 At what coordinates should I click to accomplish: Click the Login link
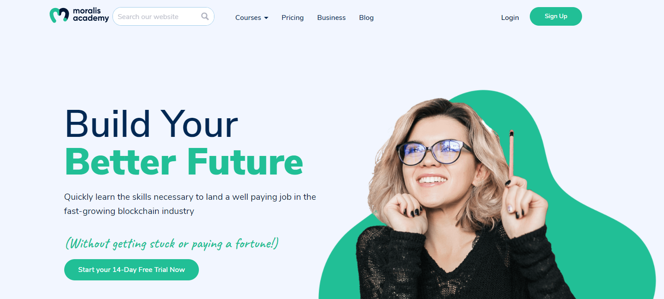pos(510,18)
